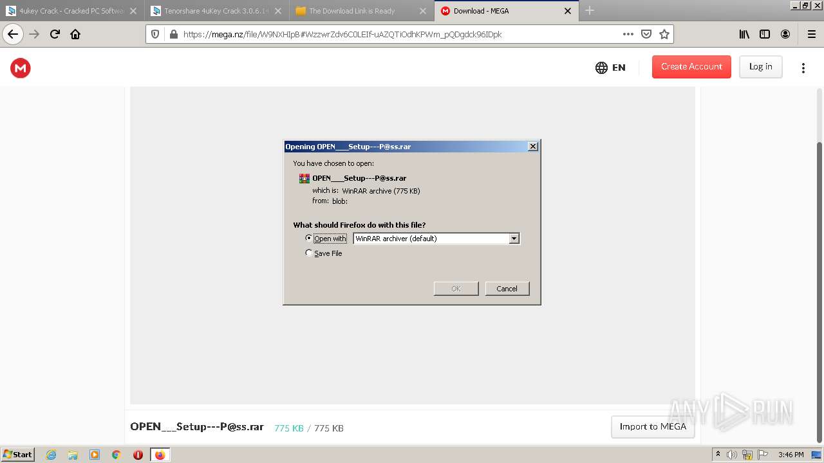
Task: Click OK in the download dialog
Action: [456, 289]
